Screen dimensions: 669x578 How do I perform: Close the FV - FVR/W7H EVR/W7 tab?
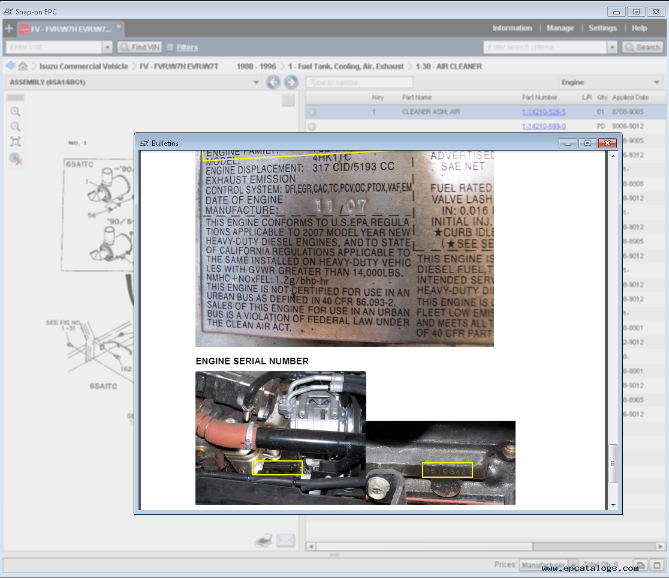click(x=119, y=27)
